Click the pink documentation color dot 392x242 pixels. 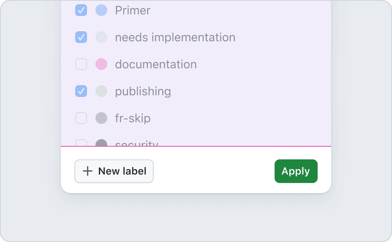101,64
